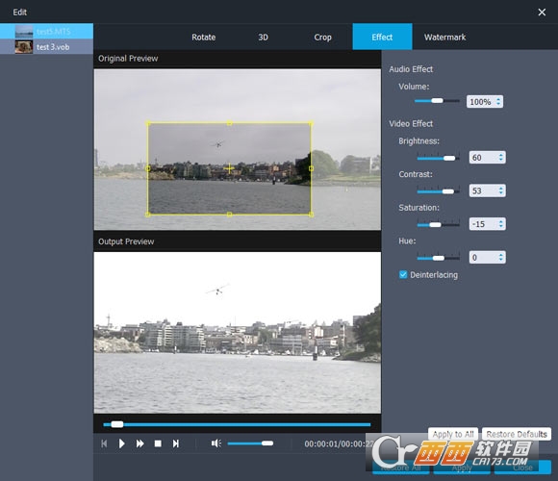Click the fast forward icon

[x=139, y=443]
